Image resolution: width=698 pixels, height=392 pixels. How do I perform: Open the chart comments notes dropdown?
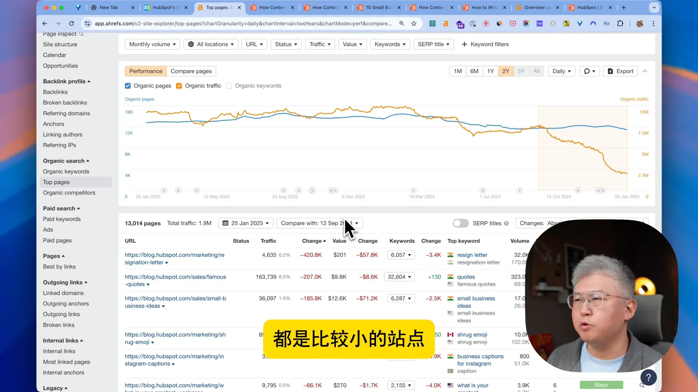[x=589, y=71]
